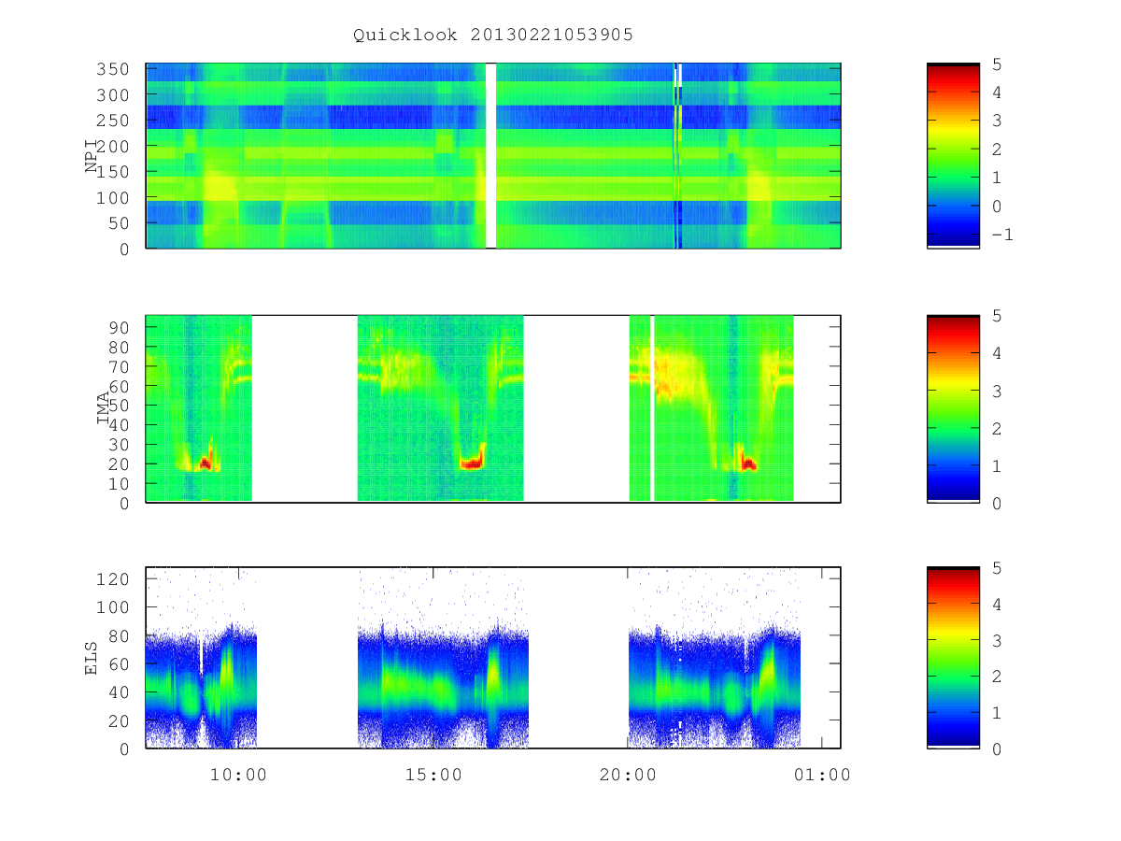Select the 20:00 time axis label

click(x=628, y=775)
